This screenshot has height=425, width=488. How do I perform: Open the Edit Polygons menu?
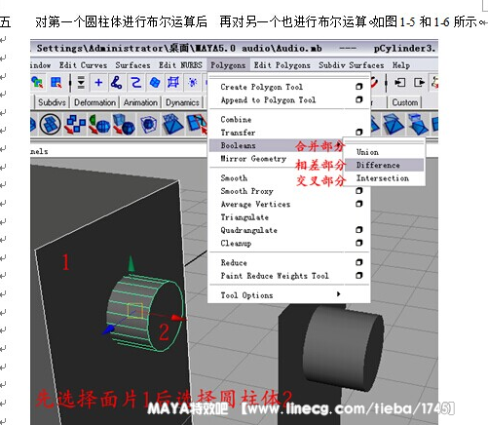[x=282, y=65]
